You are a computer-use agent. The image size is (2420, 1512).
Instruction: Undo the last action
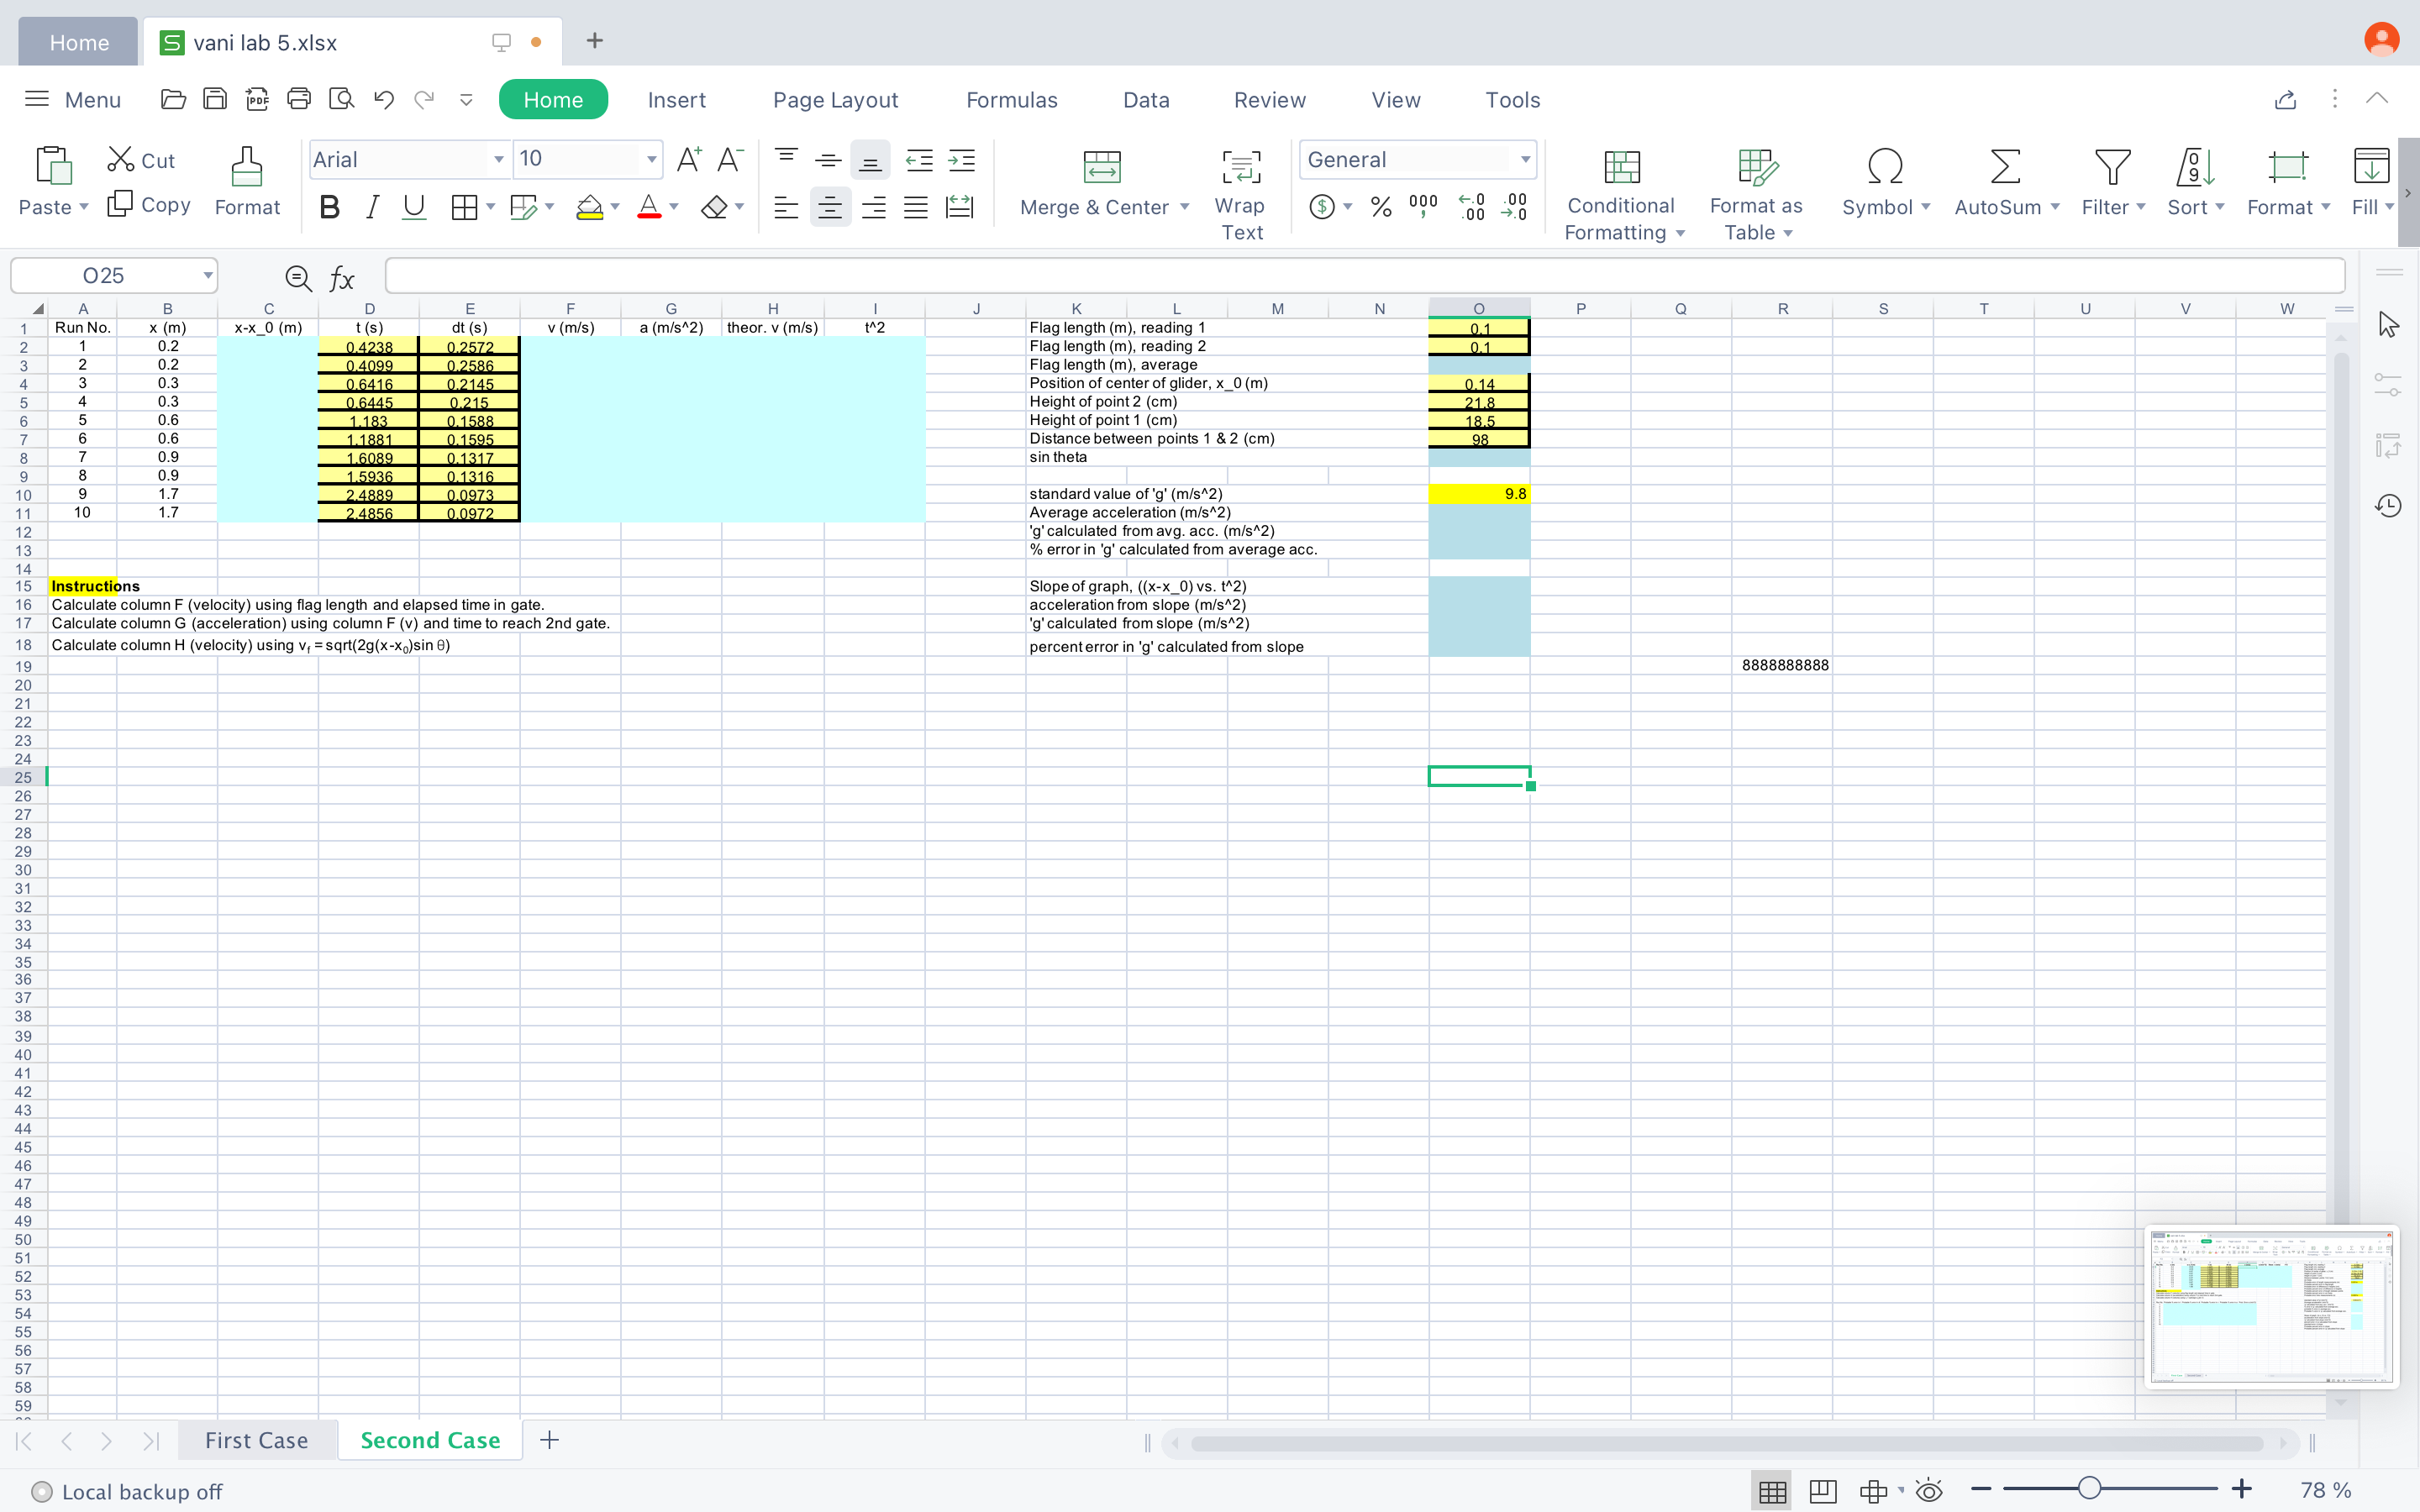click(x=383, y=99)
